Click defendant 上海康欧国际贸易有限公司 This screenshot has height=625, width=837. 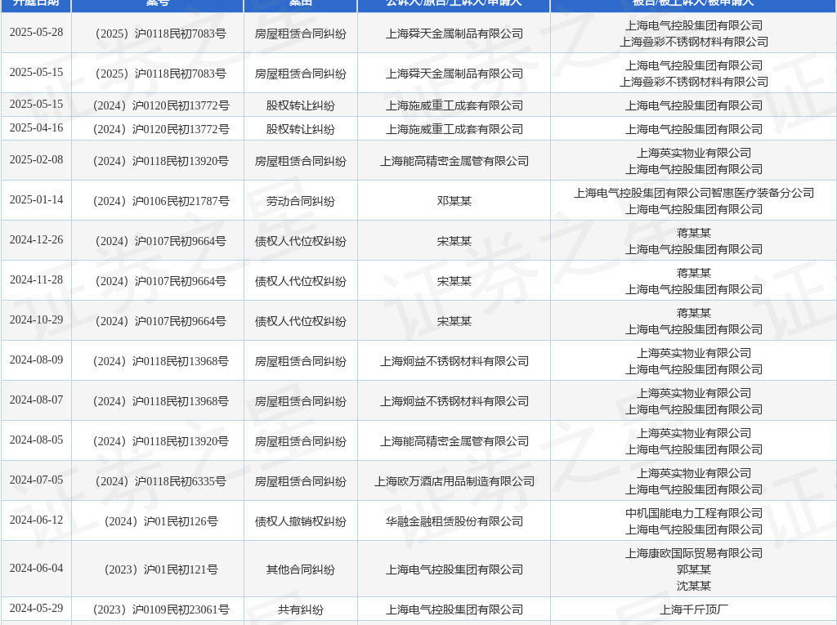tap(694, 553)
